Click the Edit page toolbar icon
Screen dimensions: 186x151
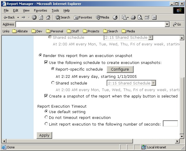coord(147,17)
